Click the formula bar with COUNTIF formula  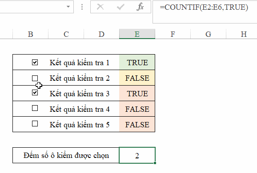(x=205, y=12)
